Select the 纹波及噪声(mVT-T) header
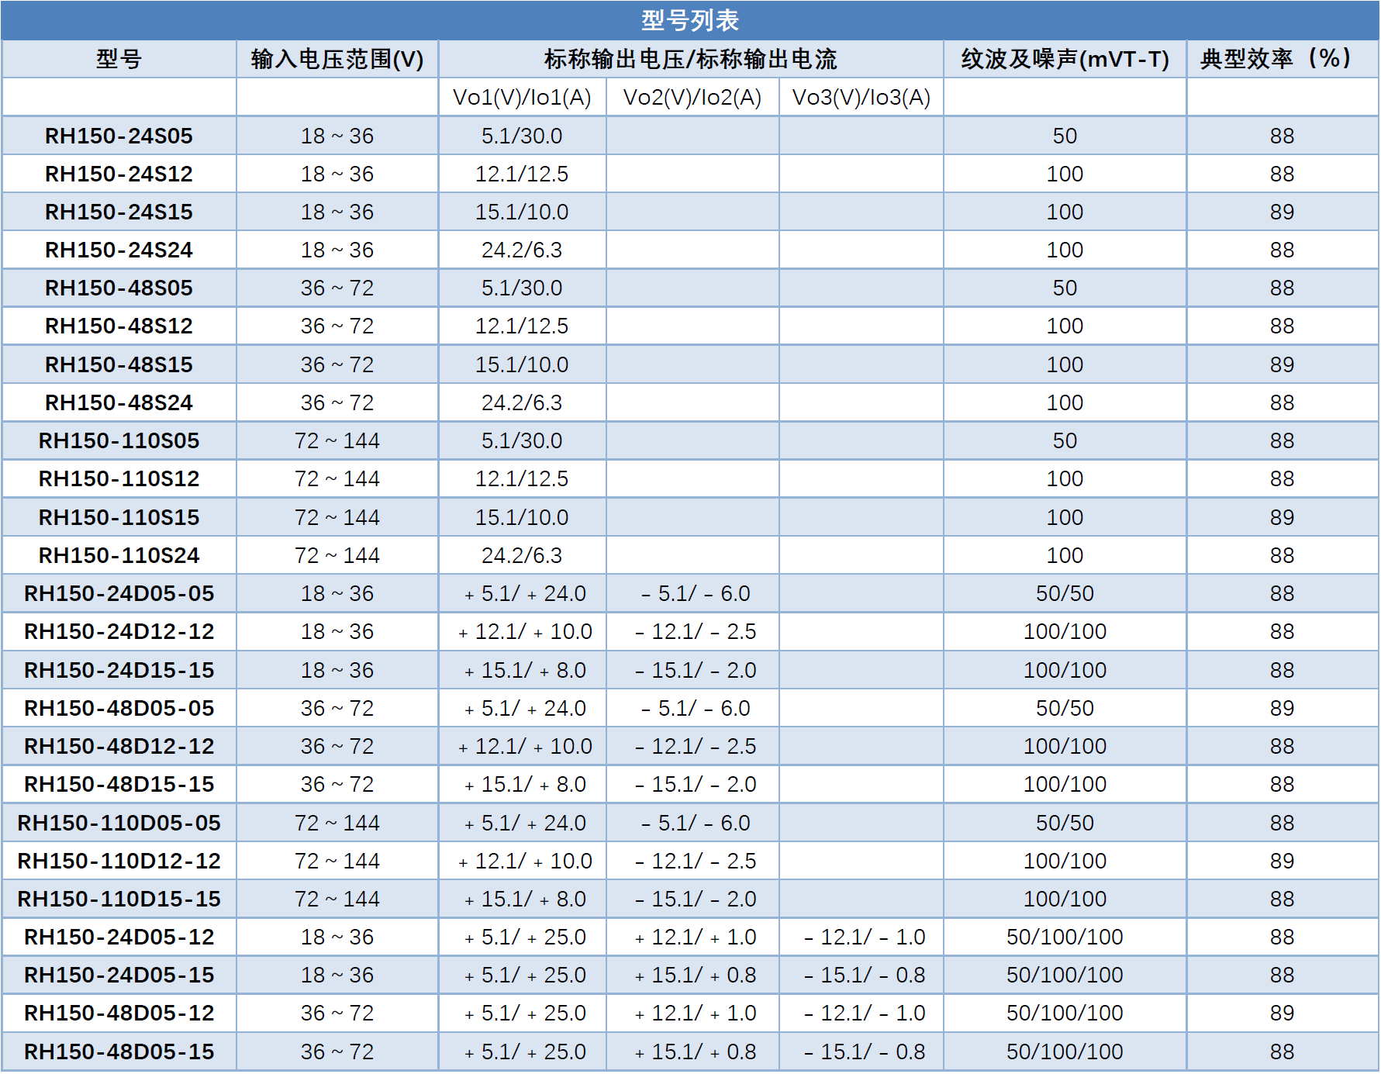The height and width of the screenshot is (1074, 1381). [x=1065, y=59]
